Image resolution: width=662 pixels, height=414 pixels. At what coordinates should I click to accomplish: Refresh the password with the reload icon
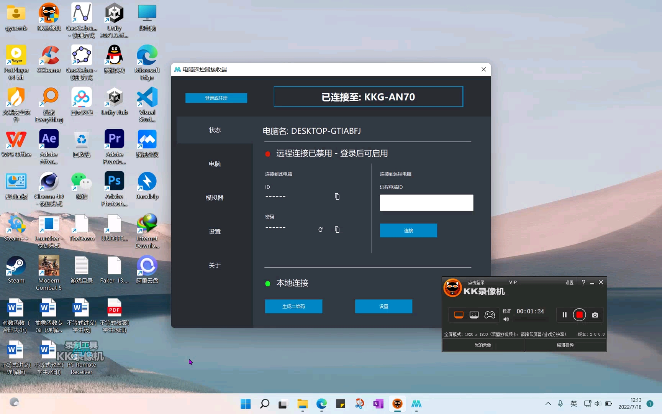[320, 230]
